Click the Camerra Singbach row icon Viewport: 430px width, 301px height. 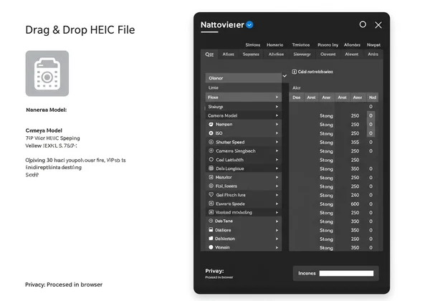[x=211, y=150]
